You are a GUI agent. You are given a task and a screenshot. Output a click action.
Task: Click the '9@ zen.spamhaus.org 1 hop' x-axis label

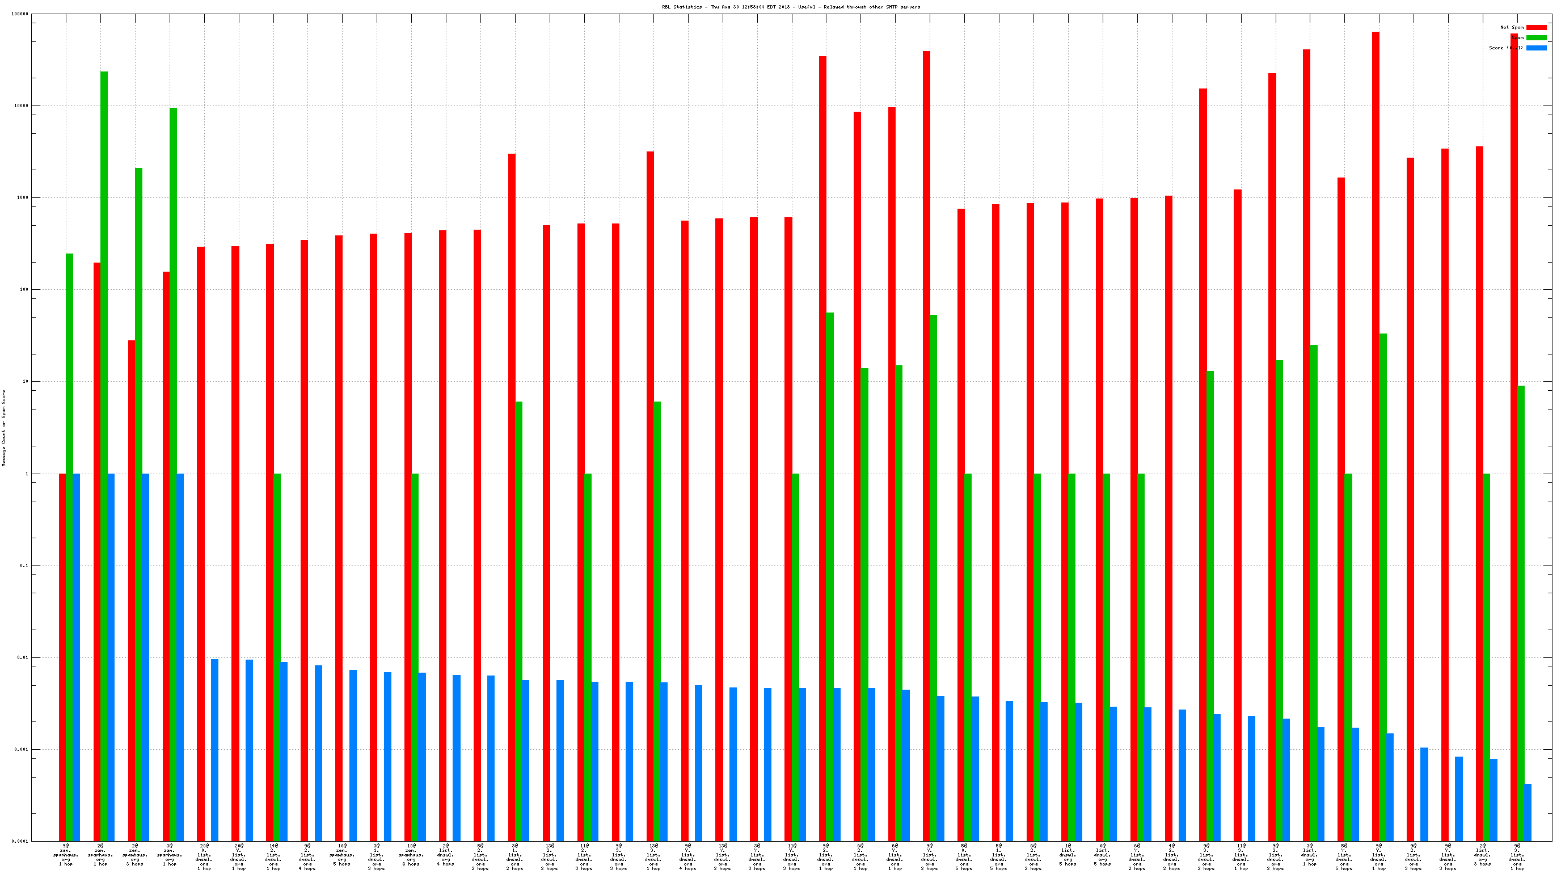pyautogui.click(x=65, y=854)
